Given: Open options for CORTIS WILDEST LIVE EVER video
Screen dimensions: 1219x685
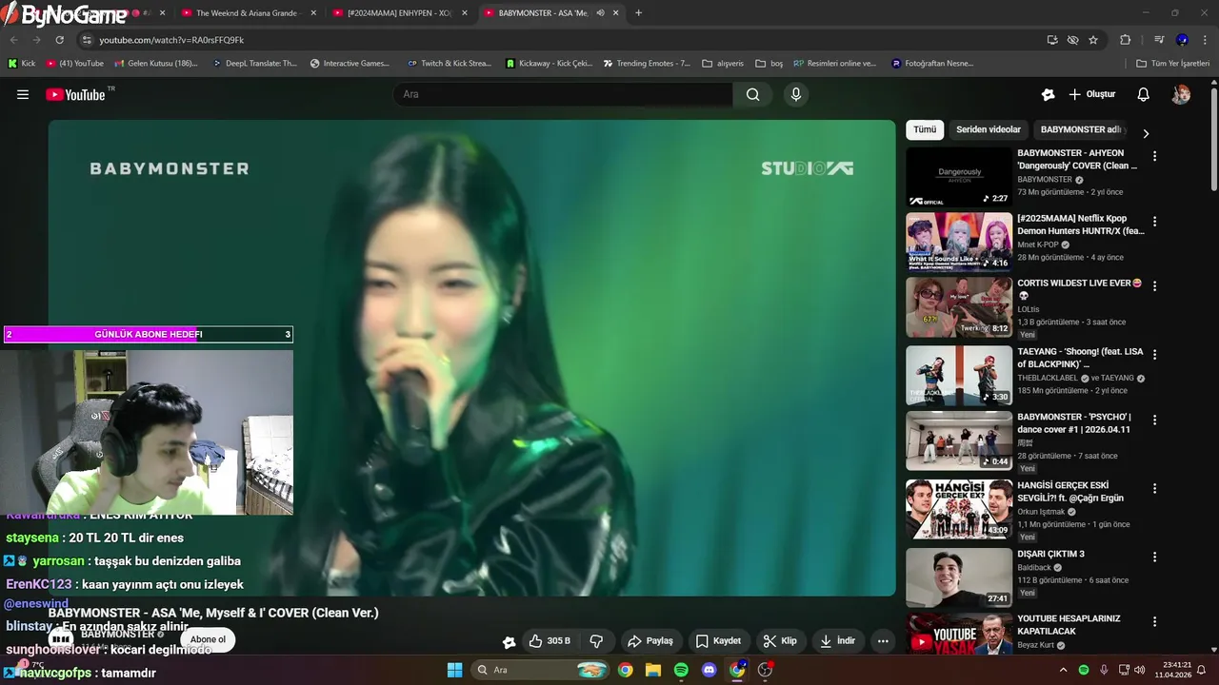Looking at the screenshot, I should click(x=1154, y=285).
